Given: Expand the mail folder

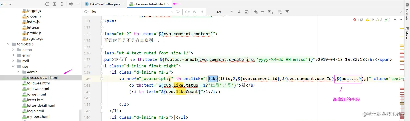Looking at the screenshot, I should point(13,61).
